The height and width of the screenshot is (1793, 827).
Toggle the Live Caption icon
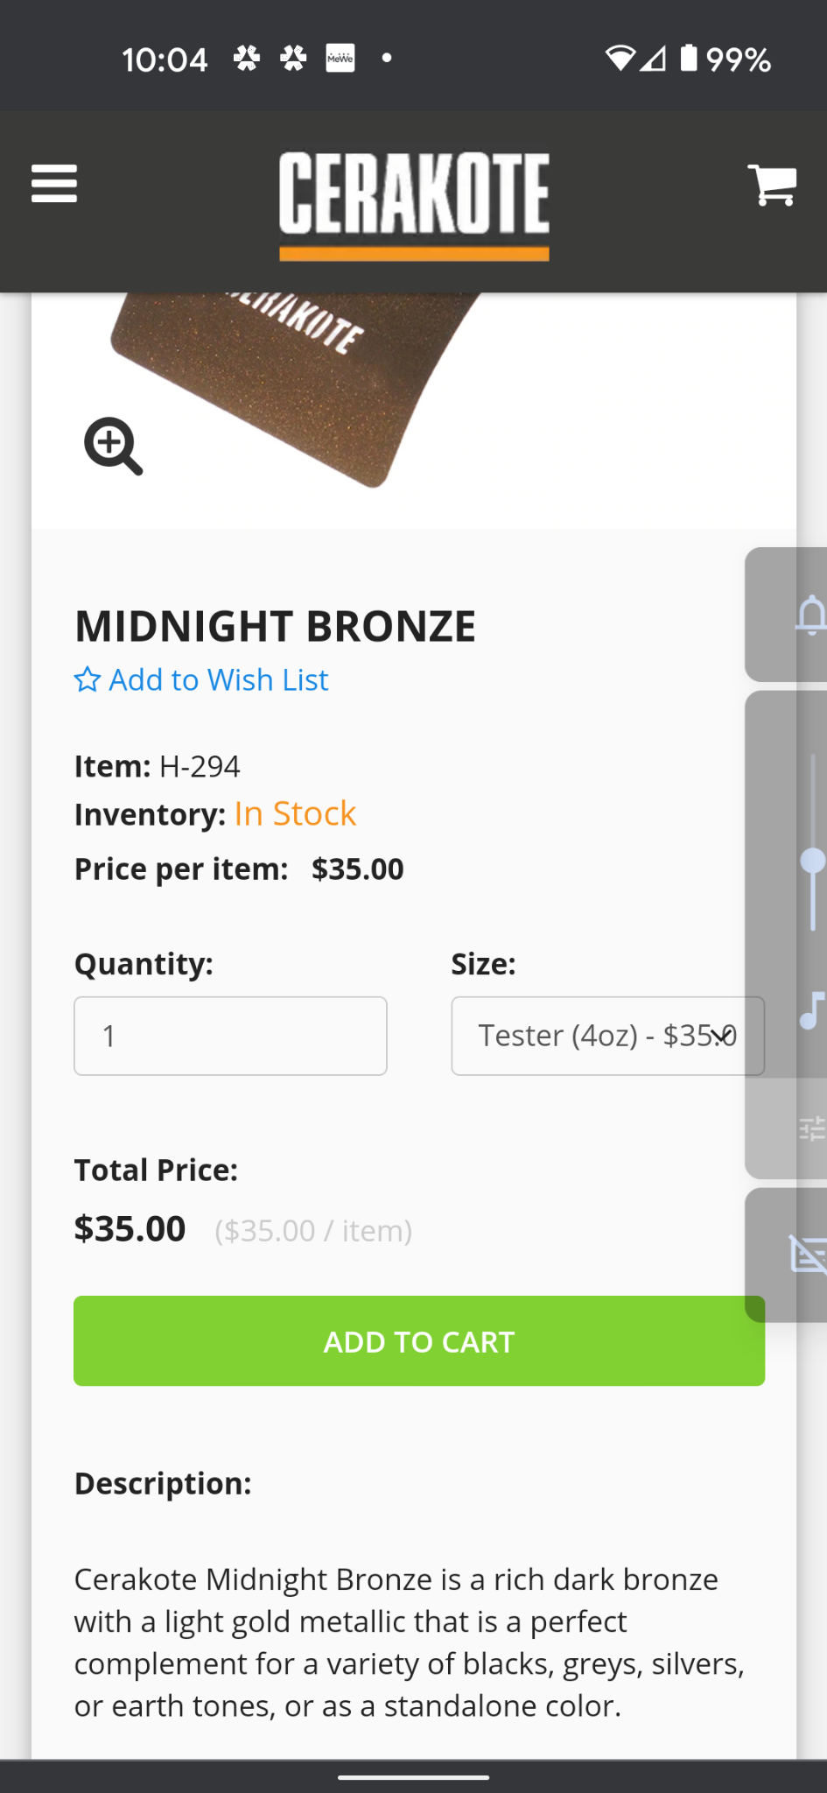pos(807,1254)
